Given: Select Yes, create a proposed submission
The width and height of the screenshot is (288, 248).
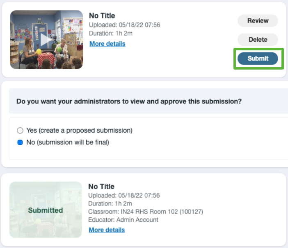Looking at the screenshot, I should click(x=20, y=131).
